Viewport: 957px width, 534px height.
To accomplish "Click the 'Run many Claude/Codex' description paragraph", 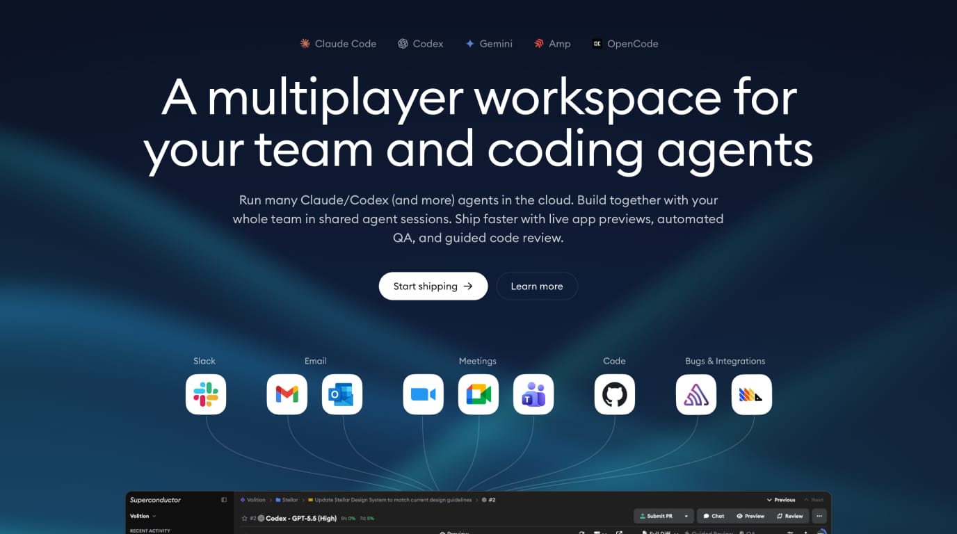I will [x=478, y=218].
